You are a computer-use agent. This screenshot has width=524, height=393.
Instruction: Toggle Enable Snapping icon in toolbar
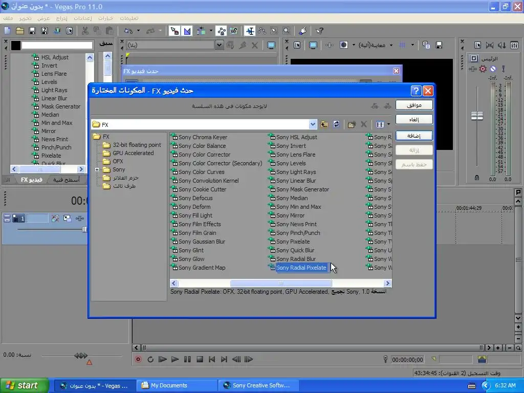[175, 31]
